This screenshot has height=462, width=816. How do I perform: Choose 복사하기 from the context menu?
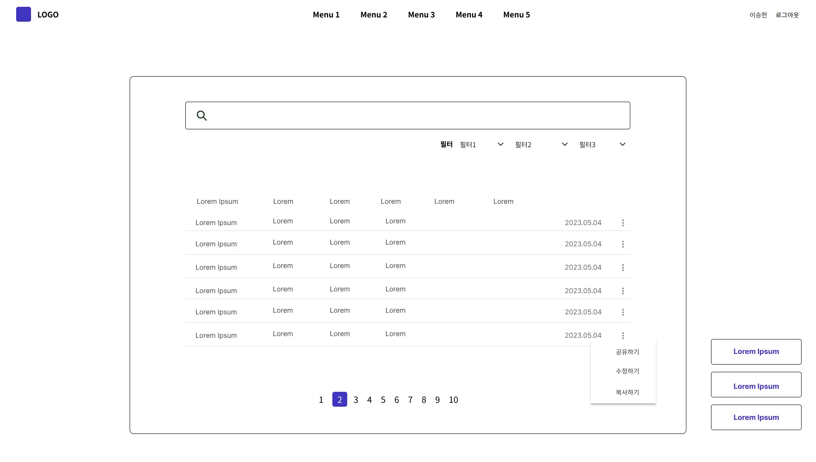(627, 392)
